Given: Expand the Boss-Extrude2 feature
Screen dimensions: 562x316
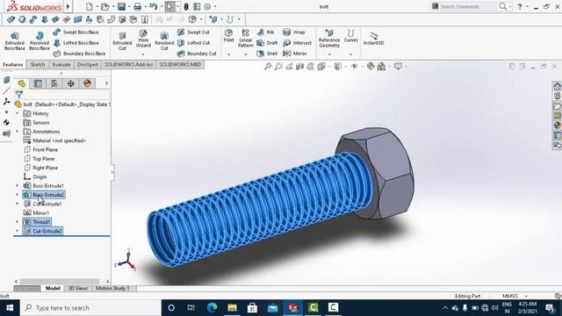Looking at the screenshot, I should point(17,195).
